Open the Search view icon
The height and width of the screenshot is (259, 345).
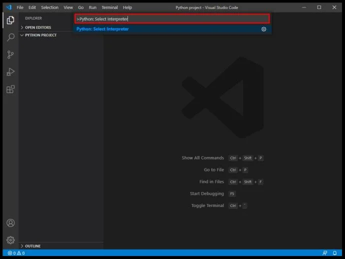click(10, 37)
